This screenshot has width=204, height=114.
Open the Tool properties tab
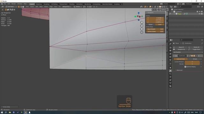pos(170,44)
